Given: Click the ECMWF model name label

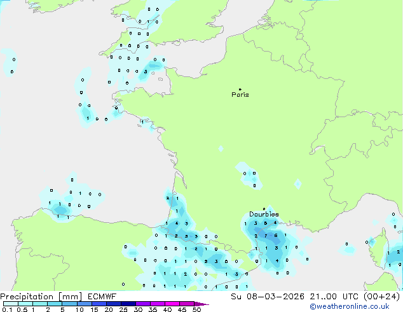Looking at the screenshot, I should point(102,297).
